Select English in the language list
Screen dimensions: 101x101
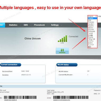93,18
